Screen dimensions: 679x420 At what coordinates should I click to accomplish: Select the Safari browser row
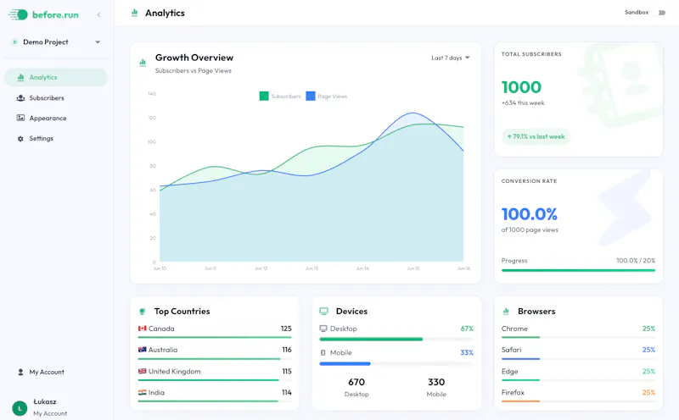pyautogui.click(x=578, y=352)
